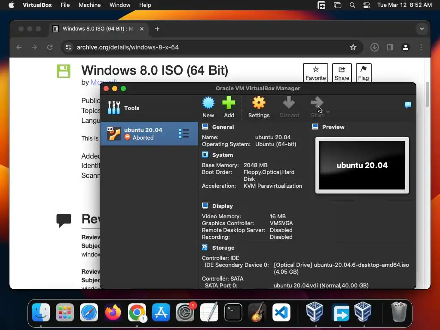Open the Apple menu
Screen dimensions: 440x330
pyautogui.click(x=11, y=5)
